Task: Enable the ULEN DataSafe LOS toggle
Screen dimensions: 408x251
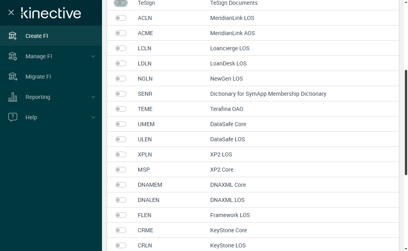Action: tap(121, 139)
